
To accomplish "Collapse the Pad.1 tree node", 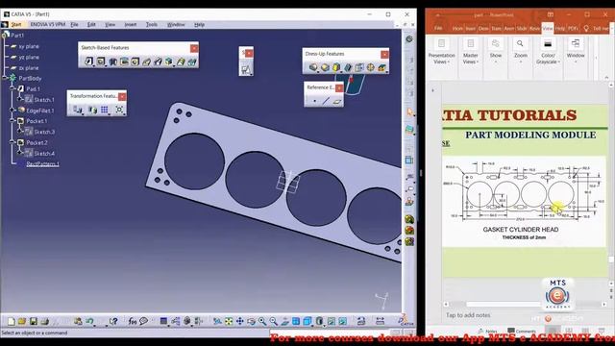I will (x=12, y=88).
